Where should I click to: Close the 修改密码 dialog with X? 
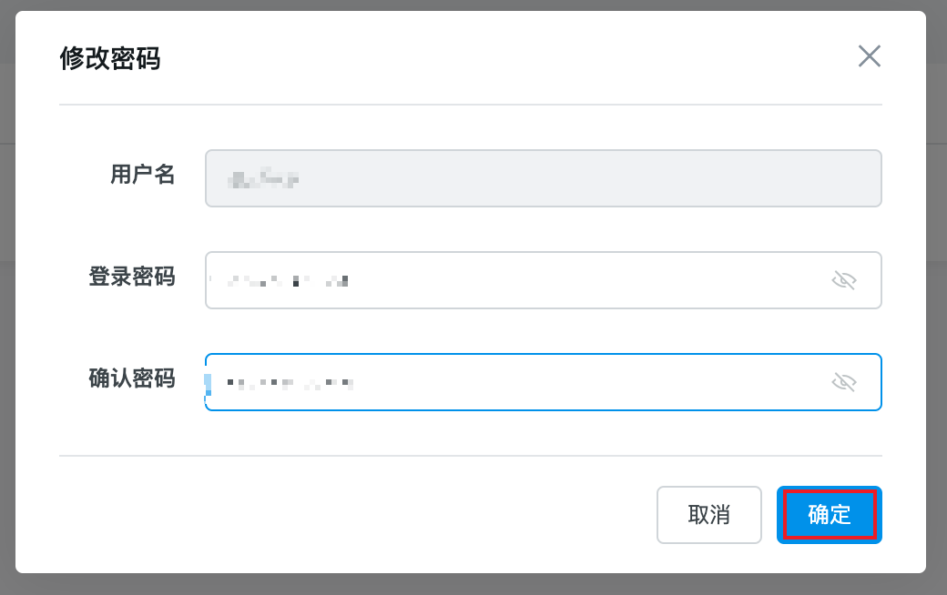tap(870, 56)
